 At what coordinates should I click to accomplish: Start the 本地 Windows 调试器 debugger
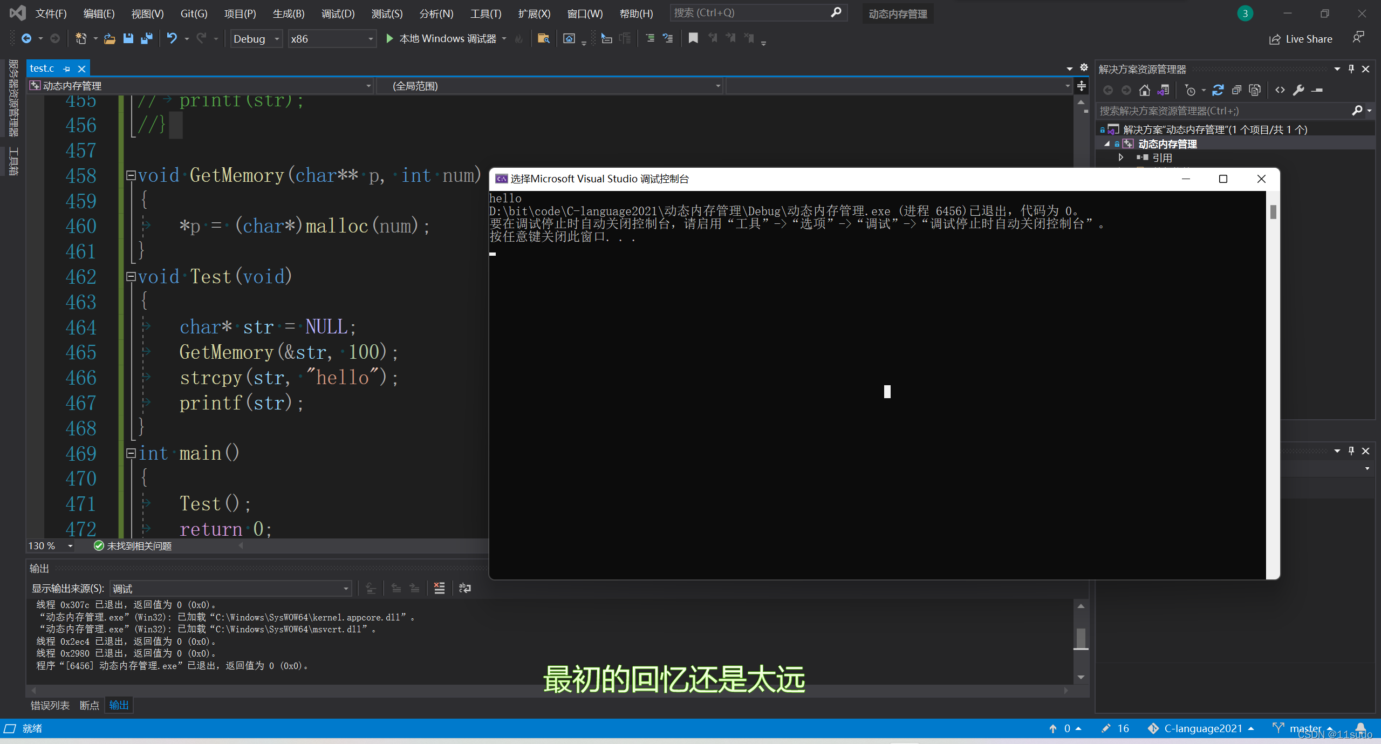pos(389,38)
